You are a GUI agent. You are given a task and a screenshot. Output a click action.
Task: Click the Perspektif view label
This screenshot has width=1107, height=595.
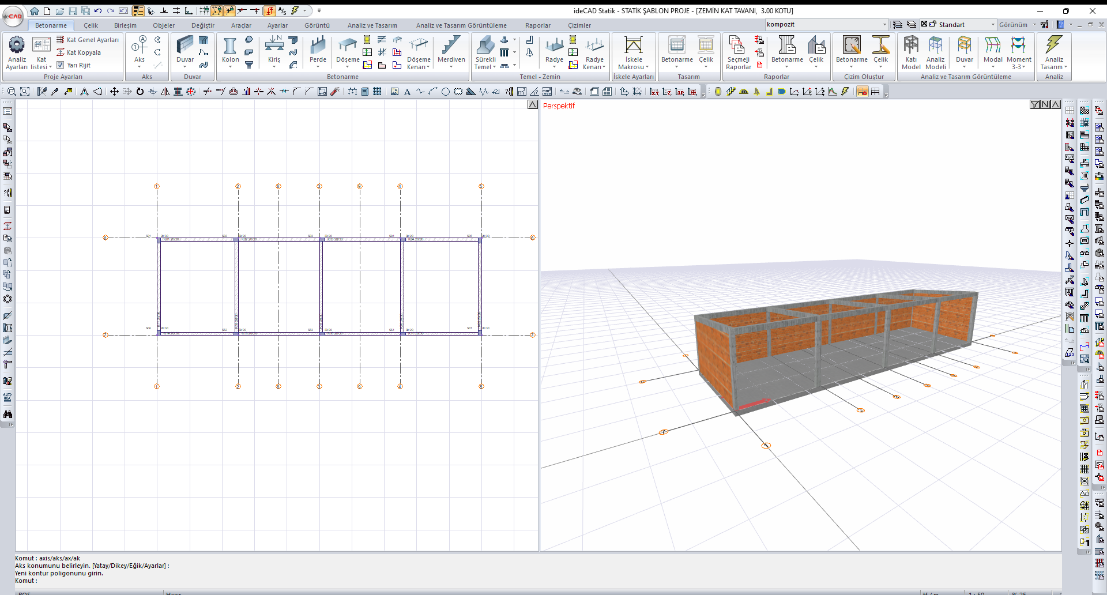coord(559,106)
